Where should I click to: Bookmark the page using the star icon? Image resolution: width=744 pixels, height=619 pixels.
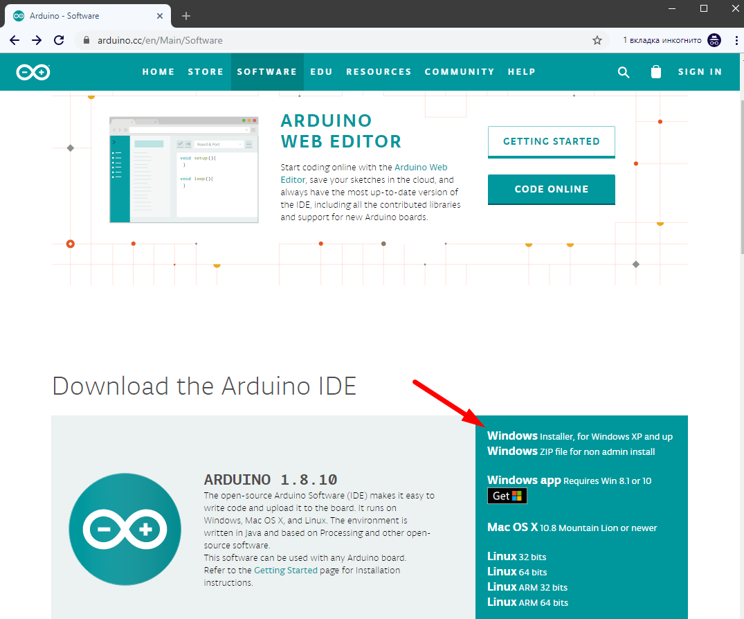click(x=597, y=40)
